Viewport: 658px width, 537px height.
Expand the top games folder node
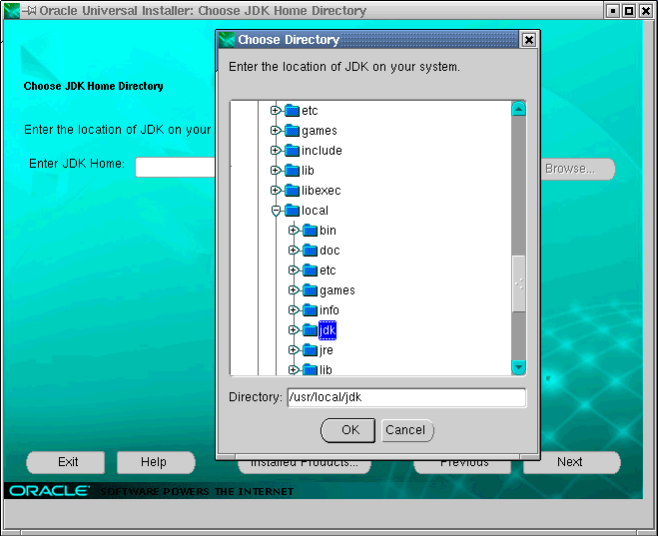(x=276, y=131)
